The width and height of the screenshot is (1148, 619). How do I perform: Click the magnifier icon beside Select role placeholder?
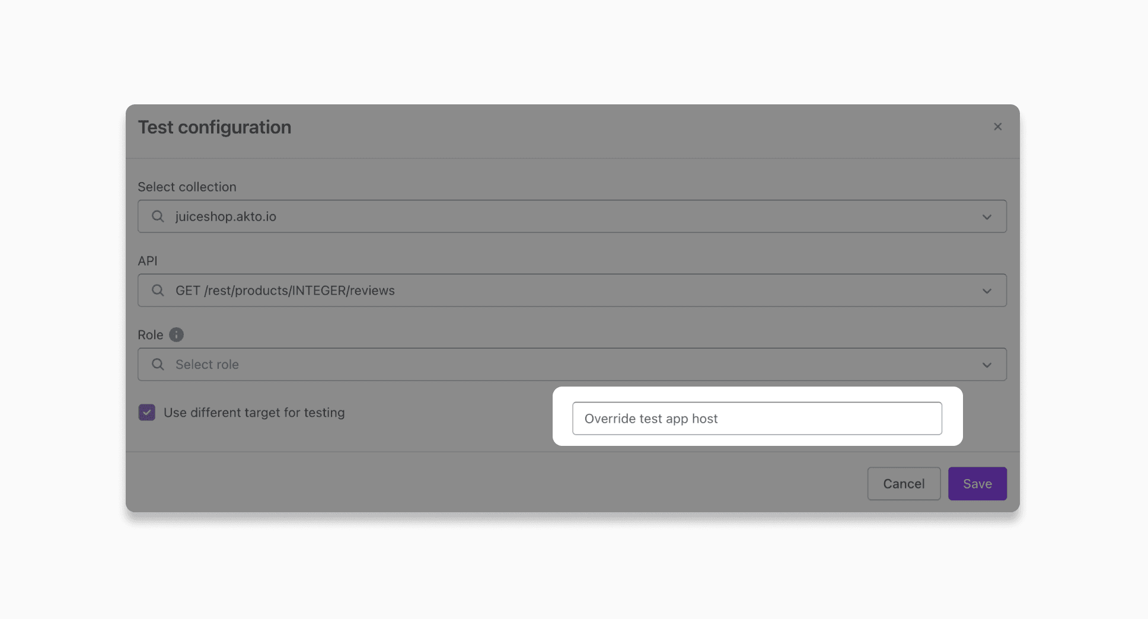tap(157, 364)
